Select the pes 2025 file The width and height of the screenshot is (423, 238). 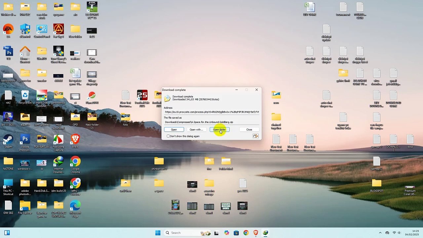(x=243, y=185)
